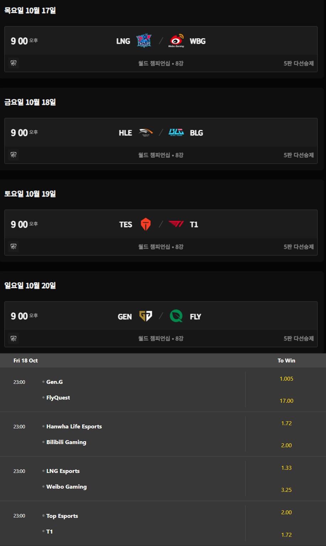Click Worlds trophy icon in GEN match card
The image size is (326, 546).
tap(14, 338)
